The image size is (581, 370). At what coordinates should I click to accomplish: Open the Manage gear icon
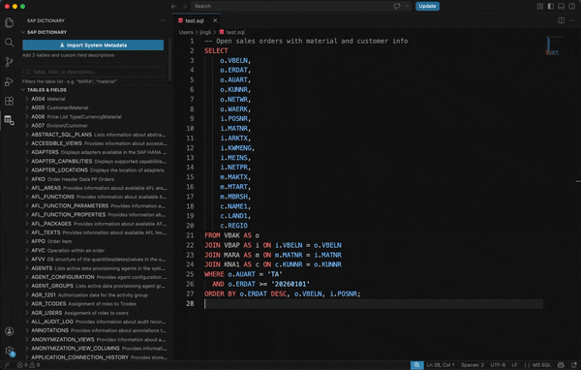click(10, 351)
